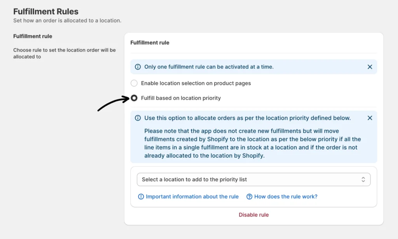
Task: Click "Choose rule to set the location" description text
Action: pyautogui.click(x=64, y=53)
